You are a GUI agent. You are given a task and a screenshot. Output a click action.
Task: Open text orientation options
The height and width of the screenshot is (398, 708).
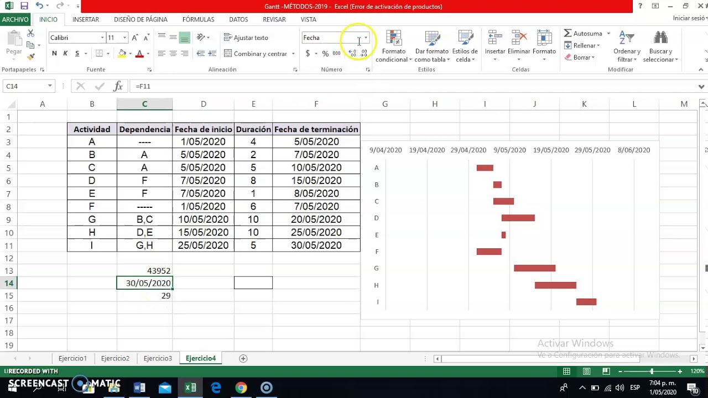pos(202,38)
